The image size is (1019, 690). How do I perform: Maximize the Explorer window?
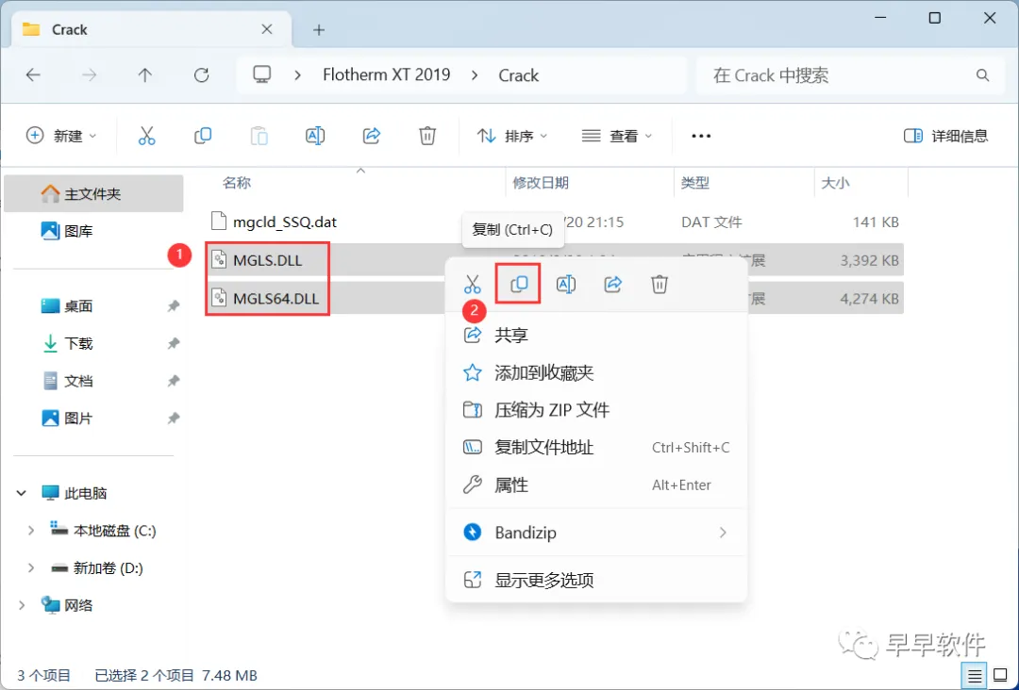(x=934, y=18)
